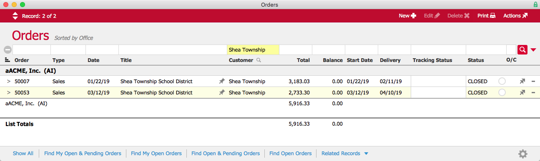Expand order 50007 with its chevron
Viewport: 540px width, 161px height.
click(8, 82)
